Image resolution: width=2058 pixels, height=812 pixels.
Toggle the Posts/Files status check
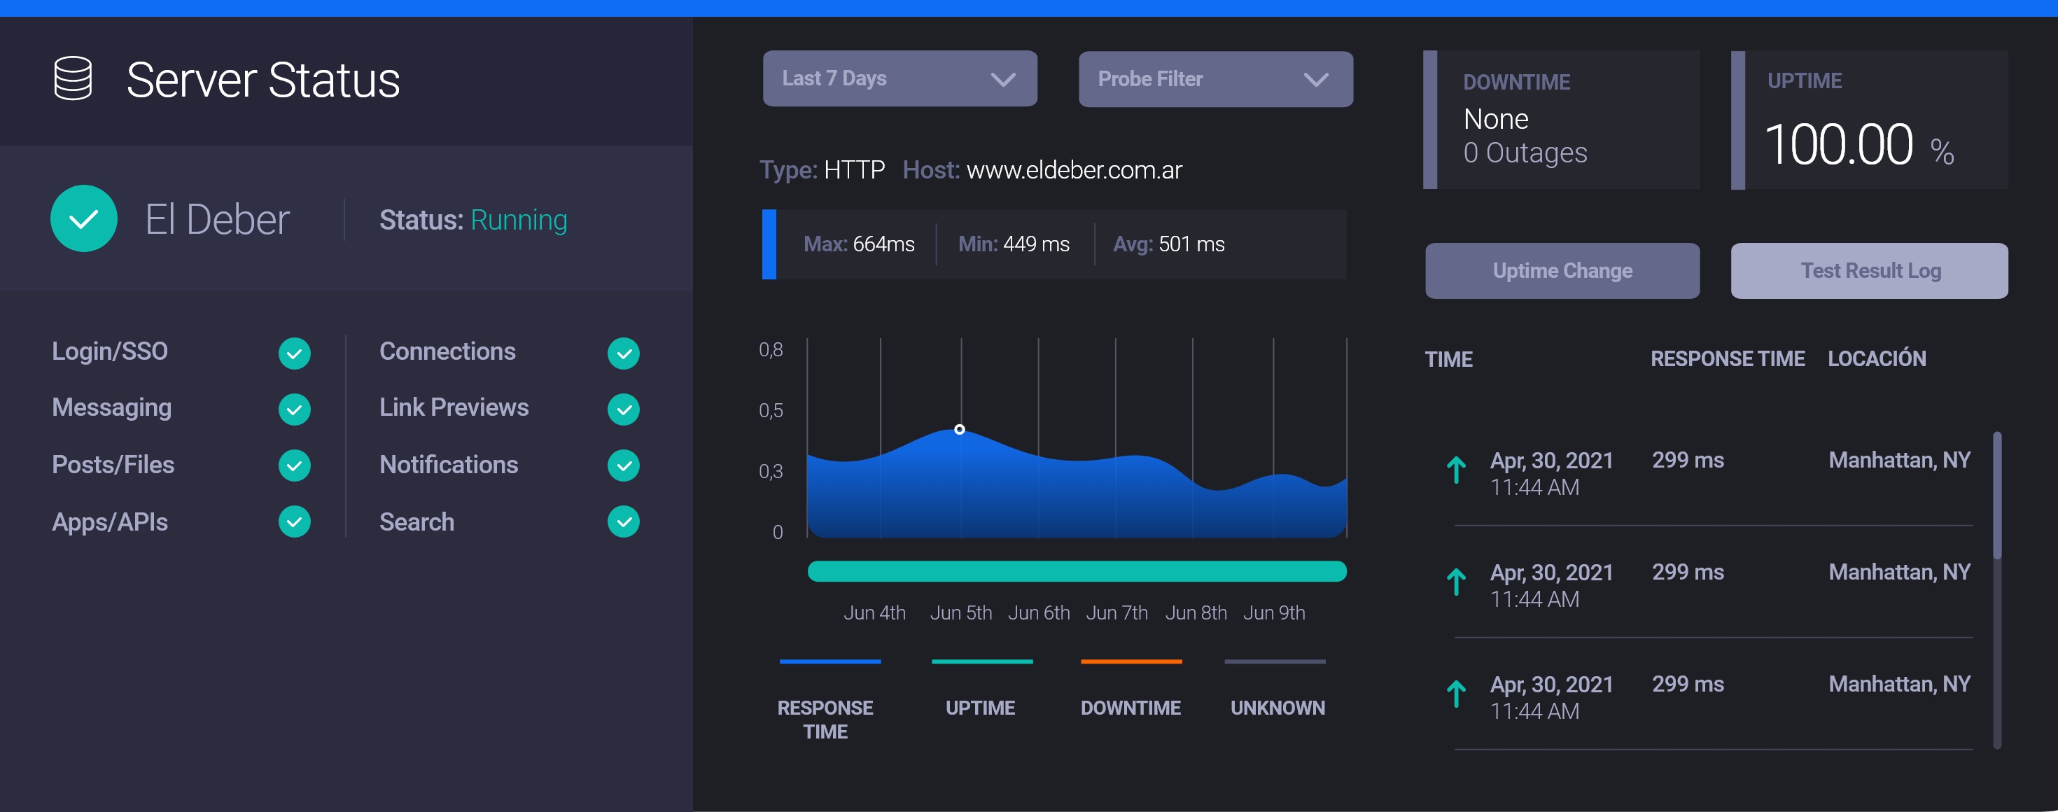pyautogui.click(x=294, y=465)
